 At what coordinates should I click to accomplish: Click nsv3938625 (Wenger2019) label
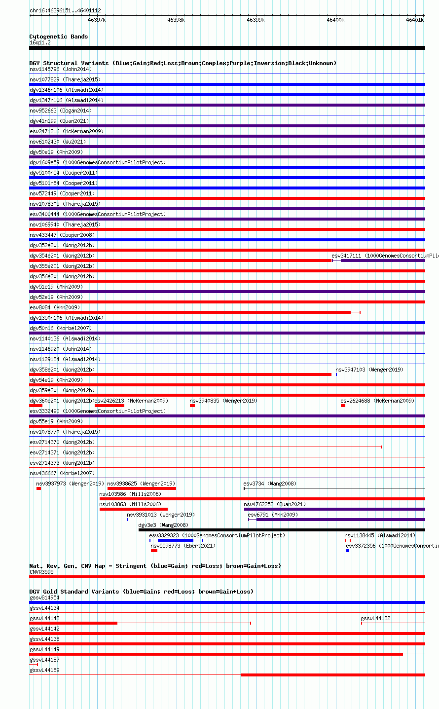(141, 484)
